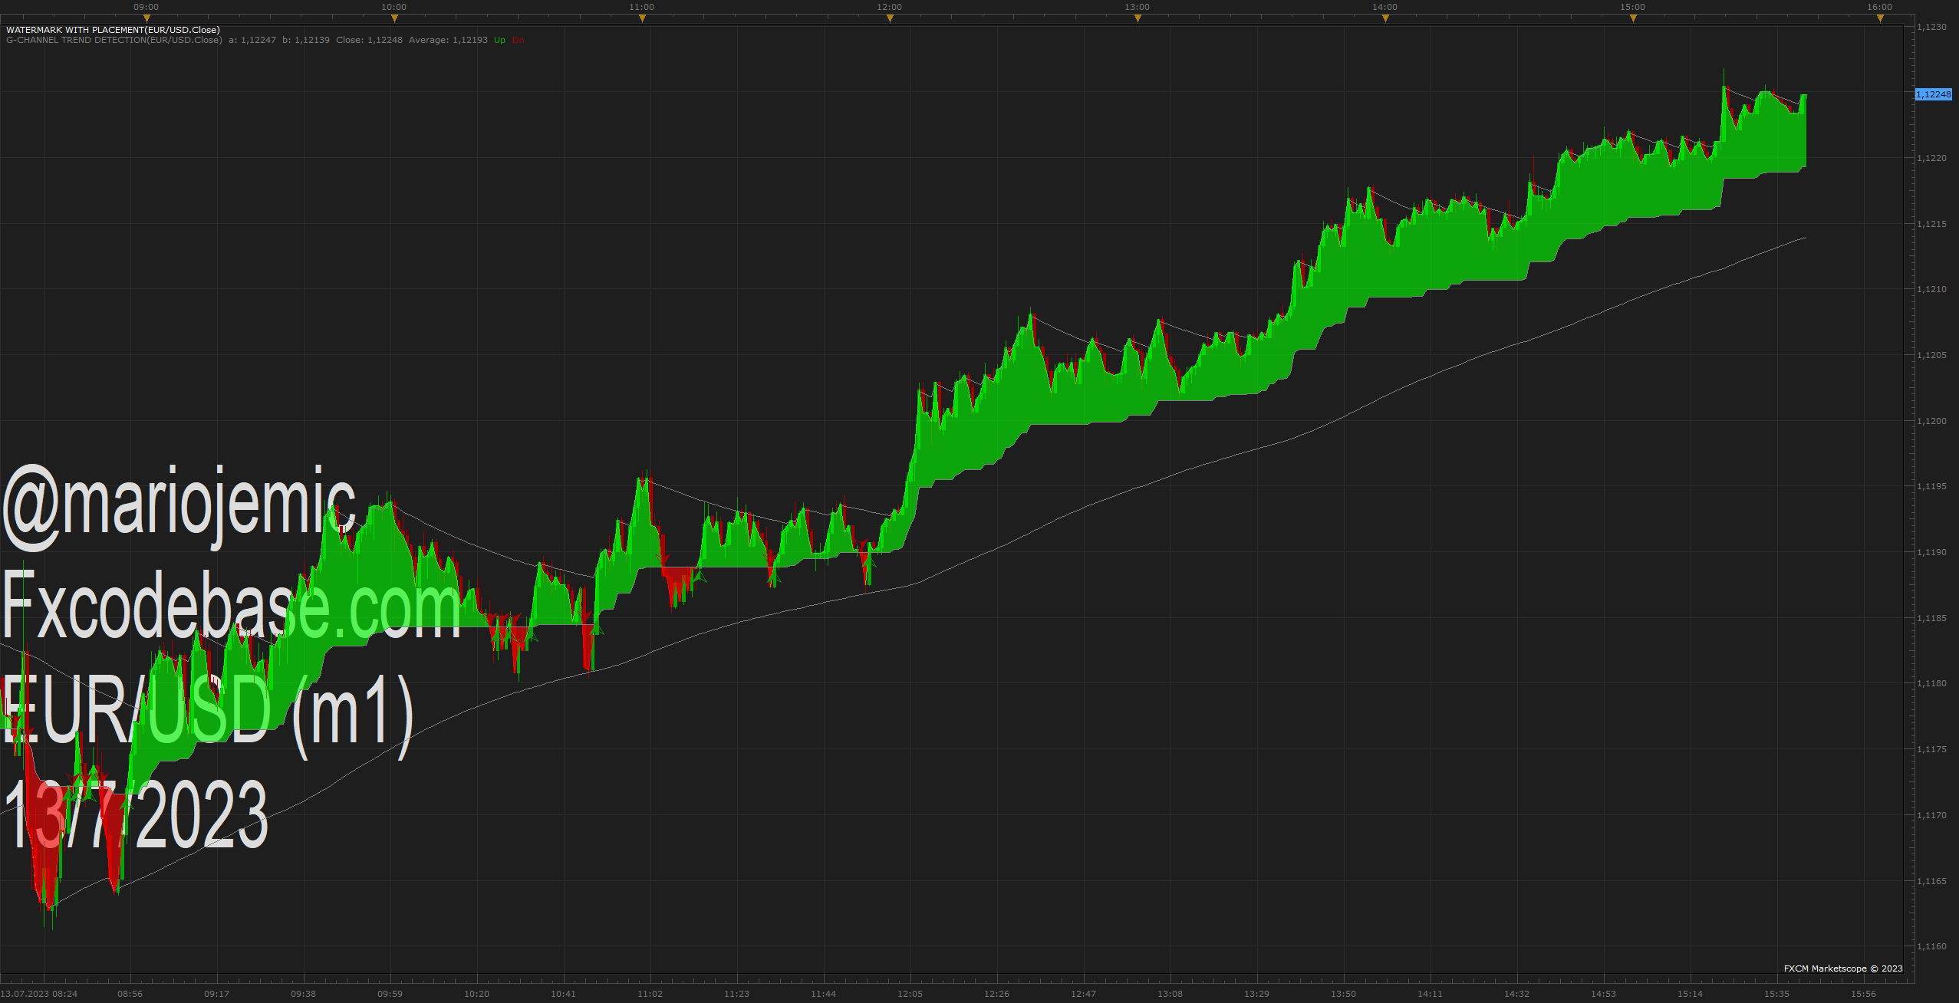Click the 14:32 time axis label
This screenshot has height=1003, width=1959.
pos(1516,994)
